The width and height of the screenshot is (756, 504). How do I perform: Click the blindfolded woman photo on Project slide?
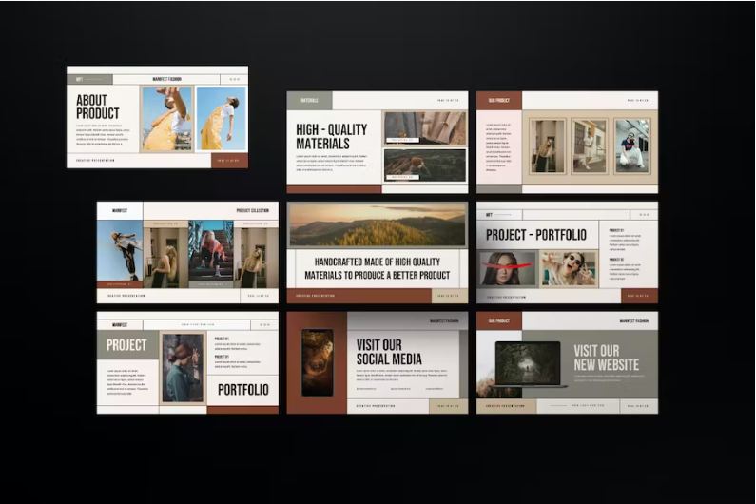(x=183, y=368)
